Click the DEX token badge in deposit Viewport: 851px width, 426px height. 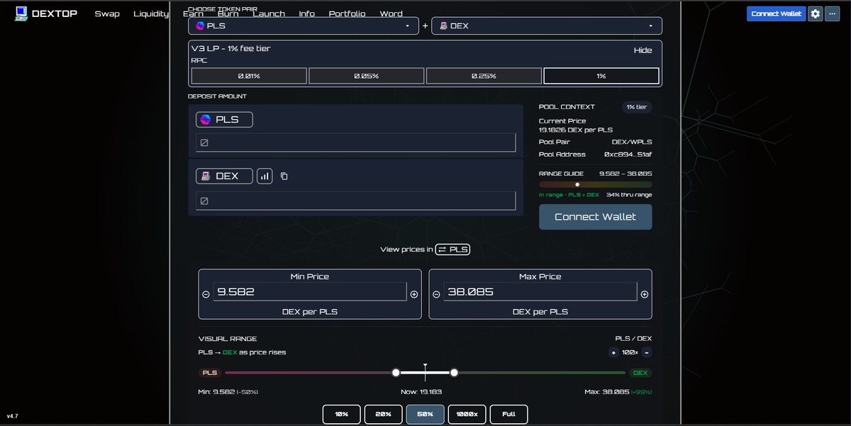coord(224,176)
